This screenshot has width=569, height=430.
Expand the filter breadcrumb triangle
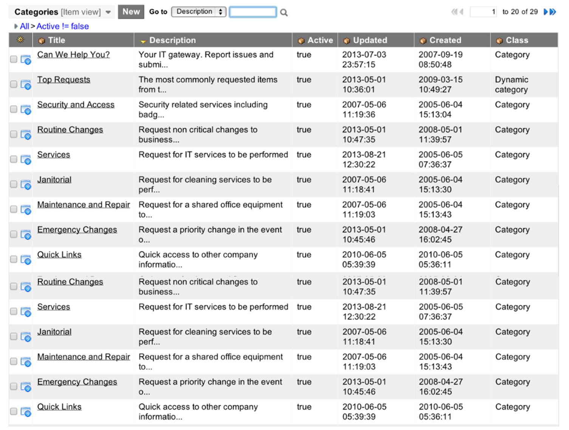tap(15, 26)
